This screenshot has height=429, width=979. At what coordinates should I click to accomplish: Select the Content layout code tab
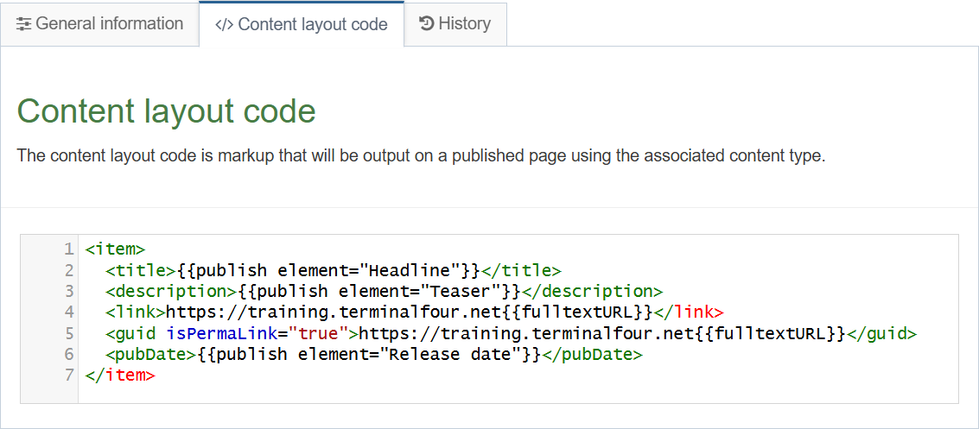(x=302, y=24)
